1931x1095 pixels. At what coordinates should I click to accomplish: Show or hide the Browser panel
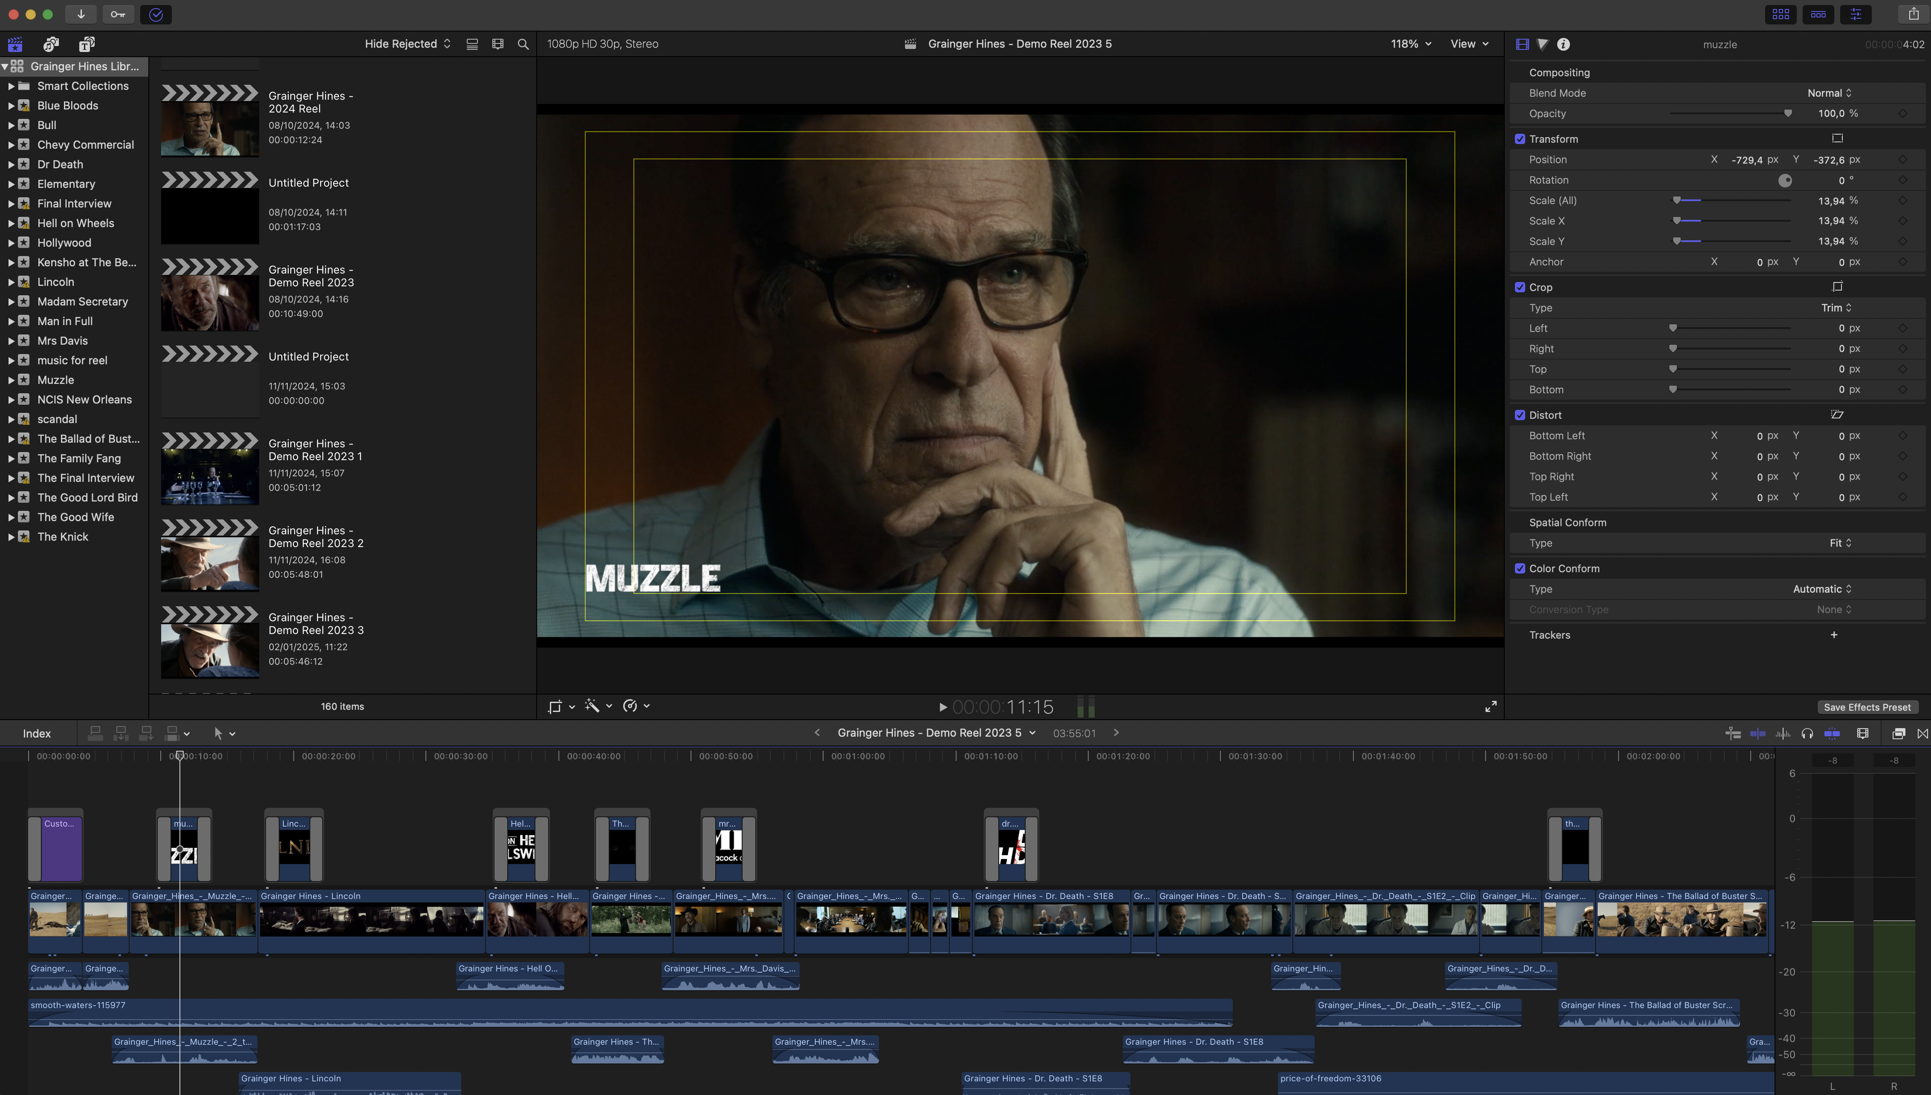(x=1781, y=14)
